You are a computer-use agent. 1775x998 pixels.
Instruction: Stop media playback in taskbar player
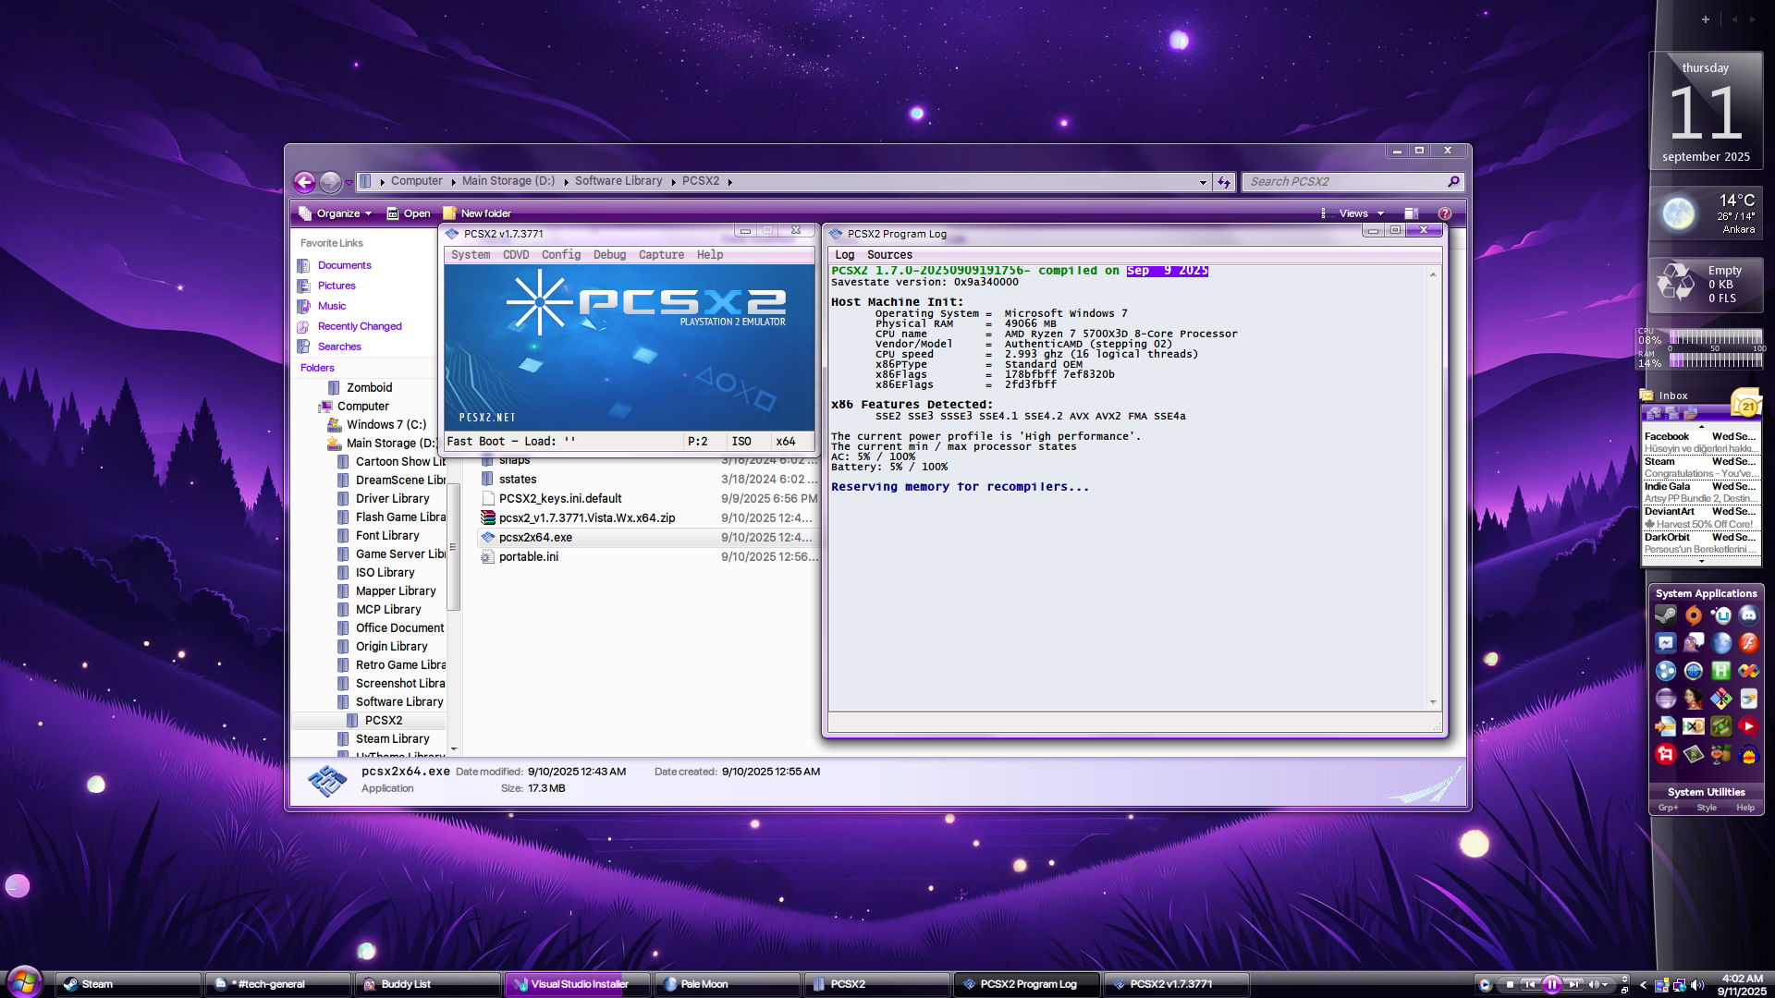click(1510, 985)
